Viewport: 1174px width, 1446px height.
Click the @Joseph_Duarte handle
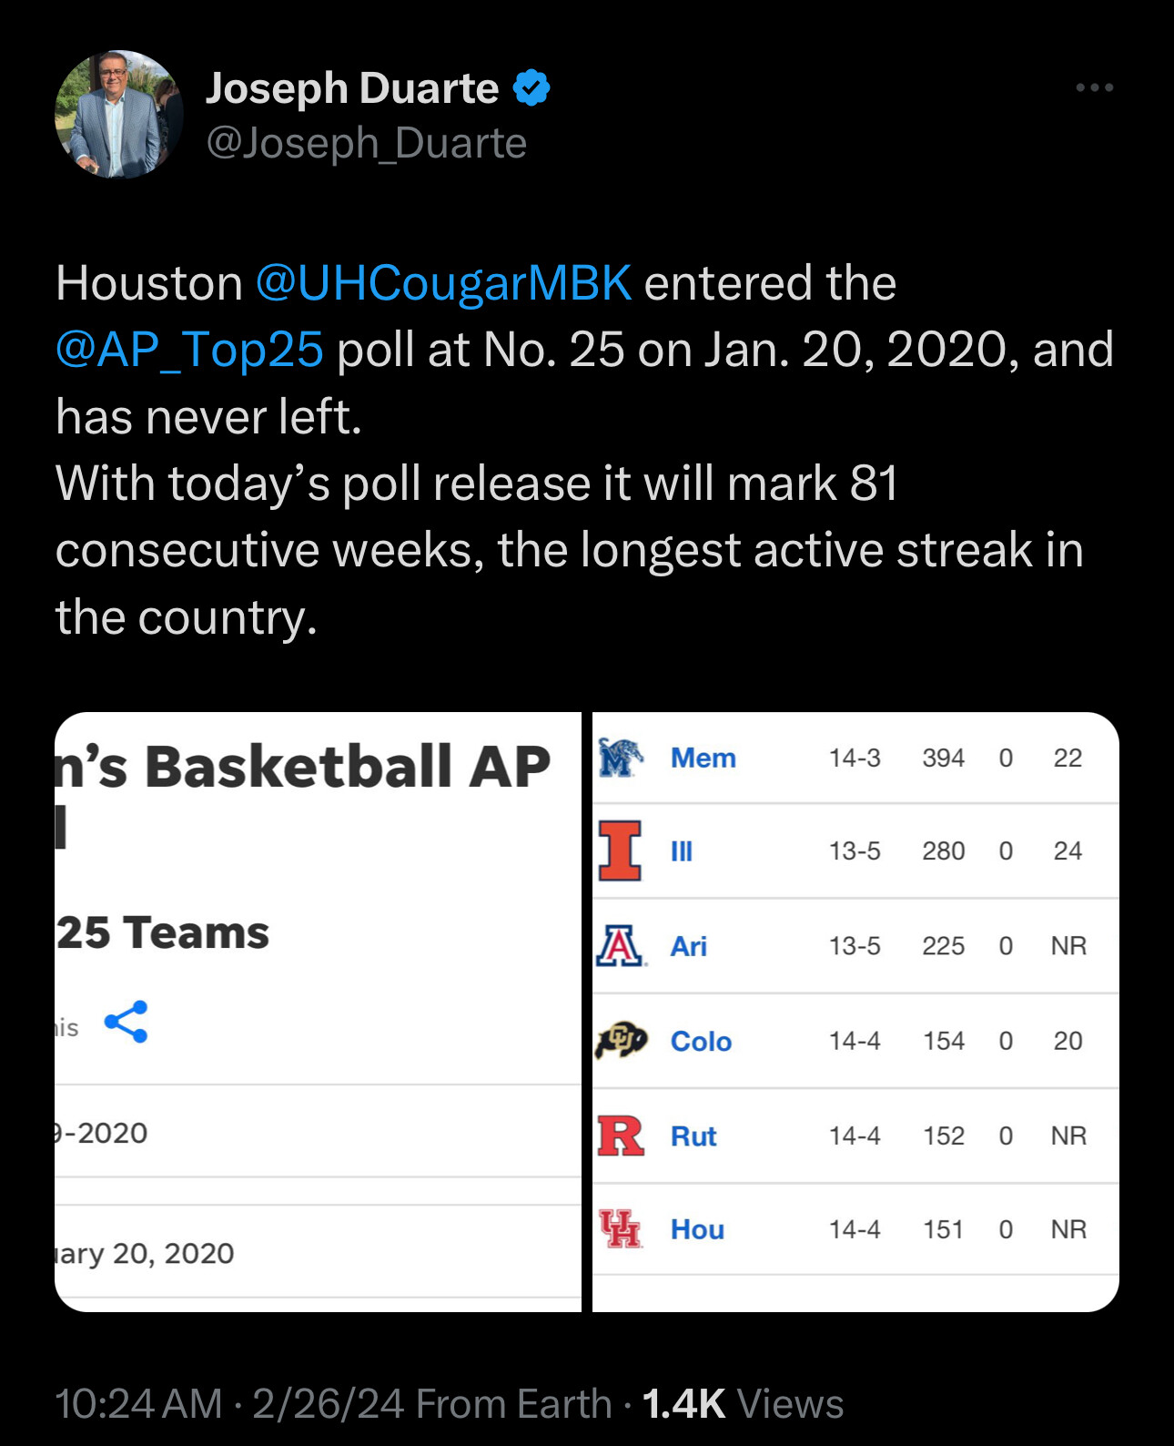tap(366, 143)
